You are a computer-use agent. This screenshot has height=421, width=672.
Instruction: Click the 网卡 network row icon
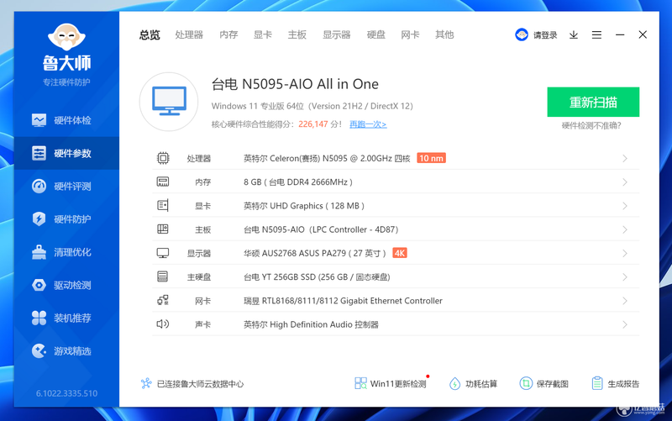pyautogui.click(x=163, y=300)
